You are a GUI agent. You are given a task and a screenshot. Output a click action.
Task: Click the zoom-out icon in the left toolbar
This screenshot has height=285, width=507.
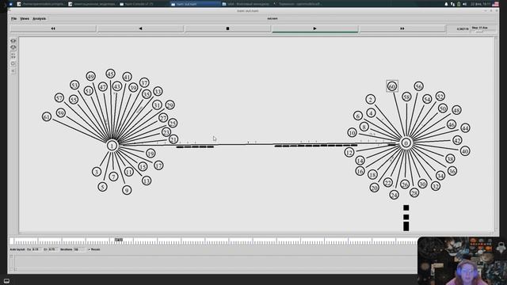(13, 47)
